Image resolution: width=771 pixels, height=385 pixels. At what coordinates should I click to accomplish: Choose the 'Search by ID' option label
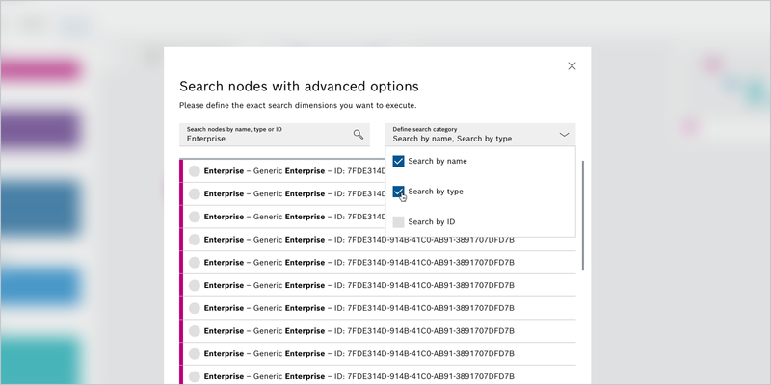432,221
